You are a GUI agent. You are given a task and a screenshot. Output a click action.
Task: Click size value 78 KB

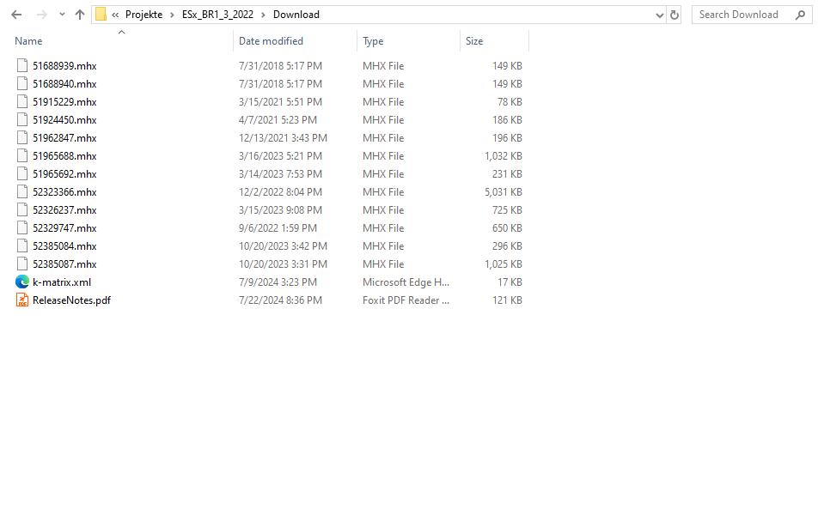pos(510,102)
